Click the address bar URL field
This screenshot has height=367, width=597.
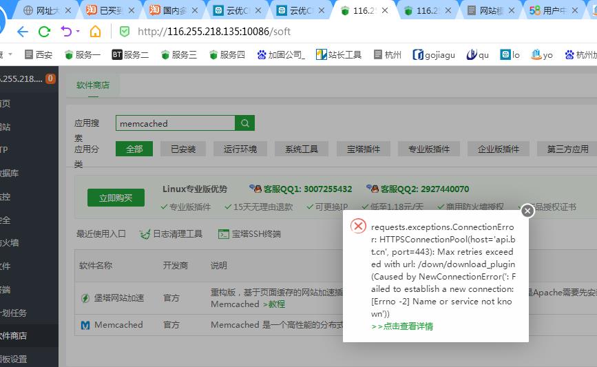[x=214, y=32]
